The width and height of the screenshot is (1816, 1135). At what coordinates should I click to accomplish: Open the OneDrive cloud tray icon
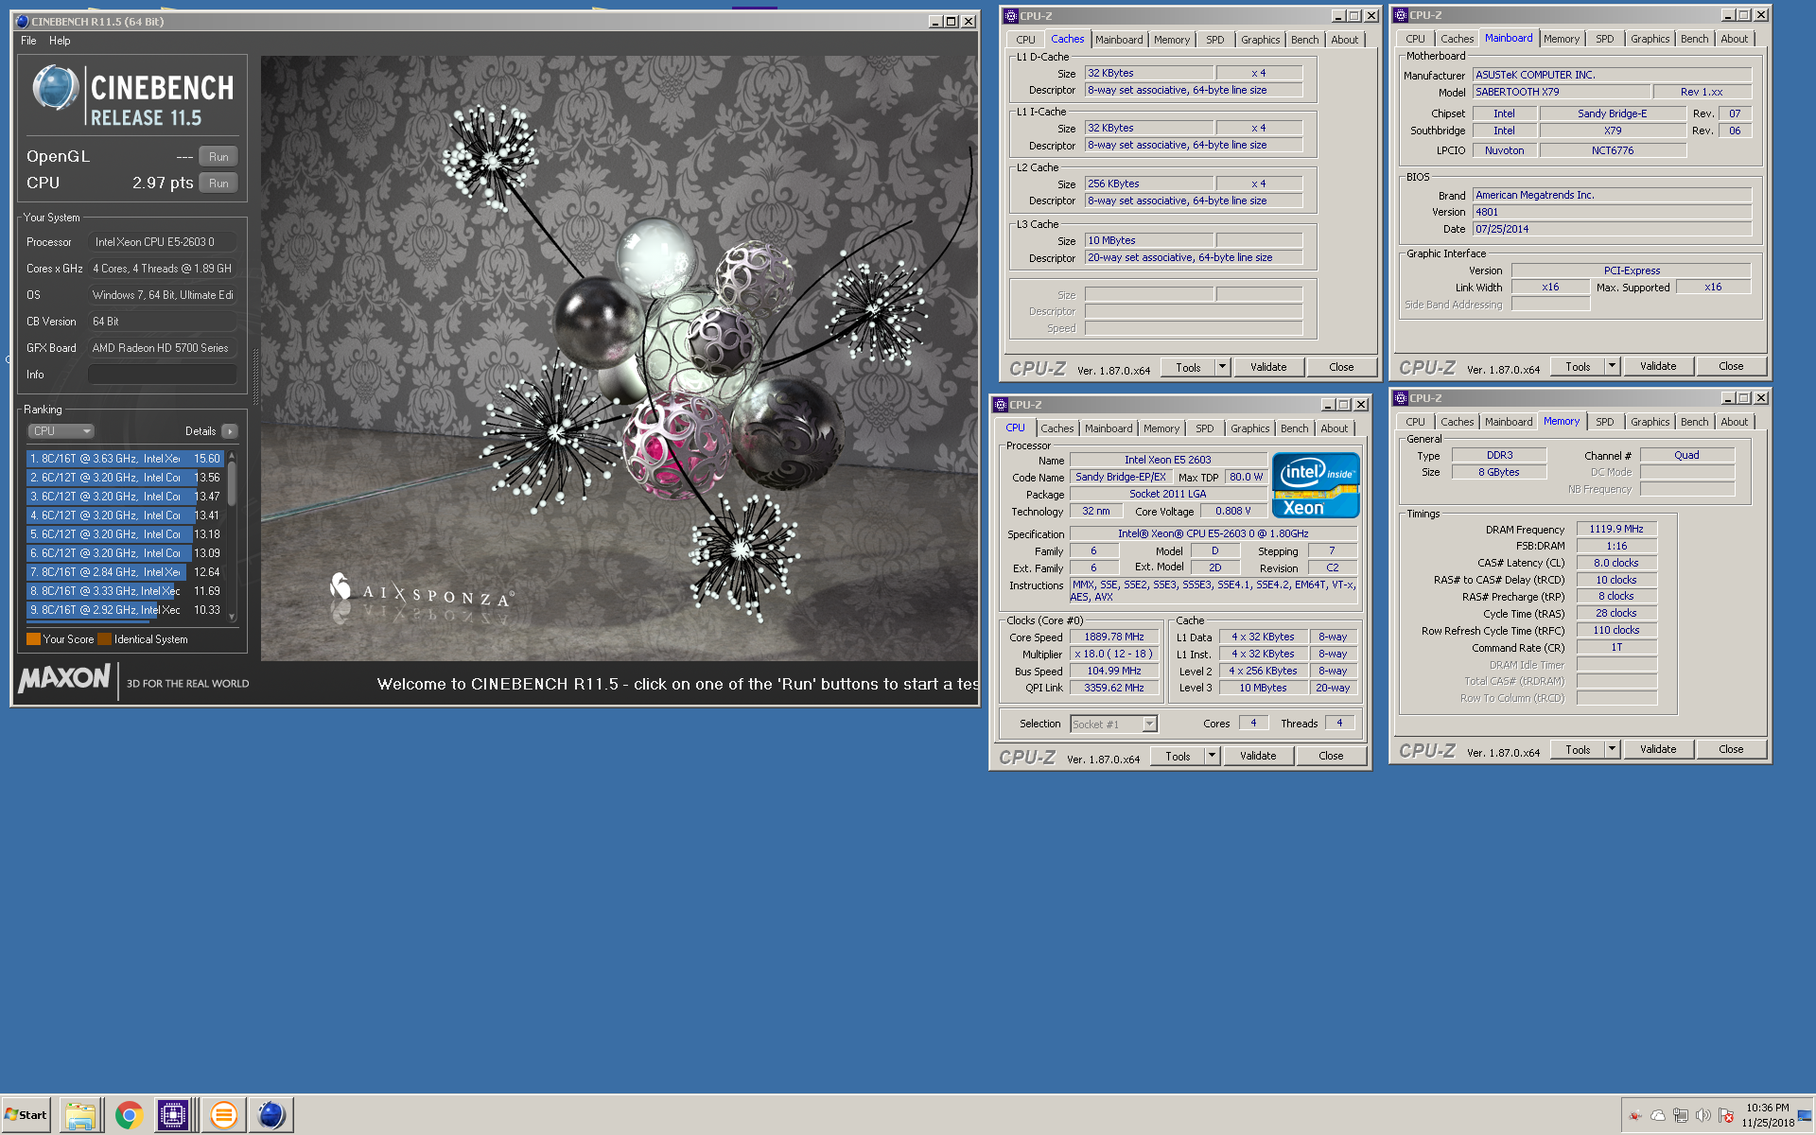point(1658,1115)
